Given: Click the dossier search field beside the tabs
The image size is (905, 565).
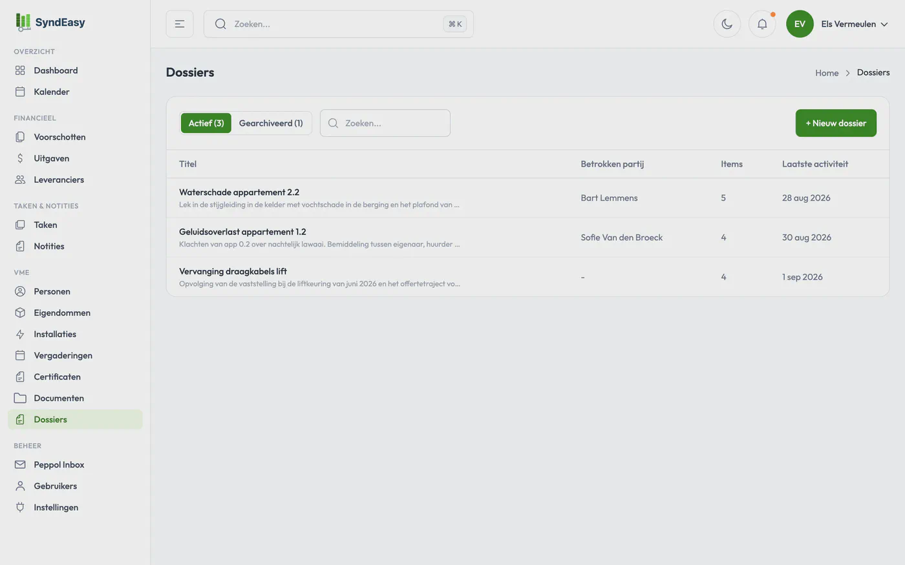Looking at the screenshot, I should pyautogui.click(x=385, y=123).
